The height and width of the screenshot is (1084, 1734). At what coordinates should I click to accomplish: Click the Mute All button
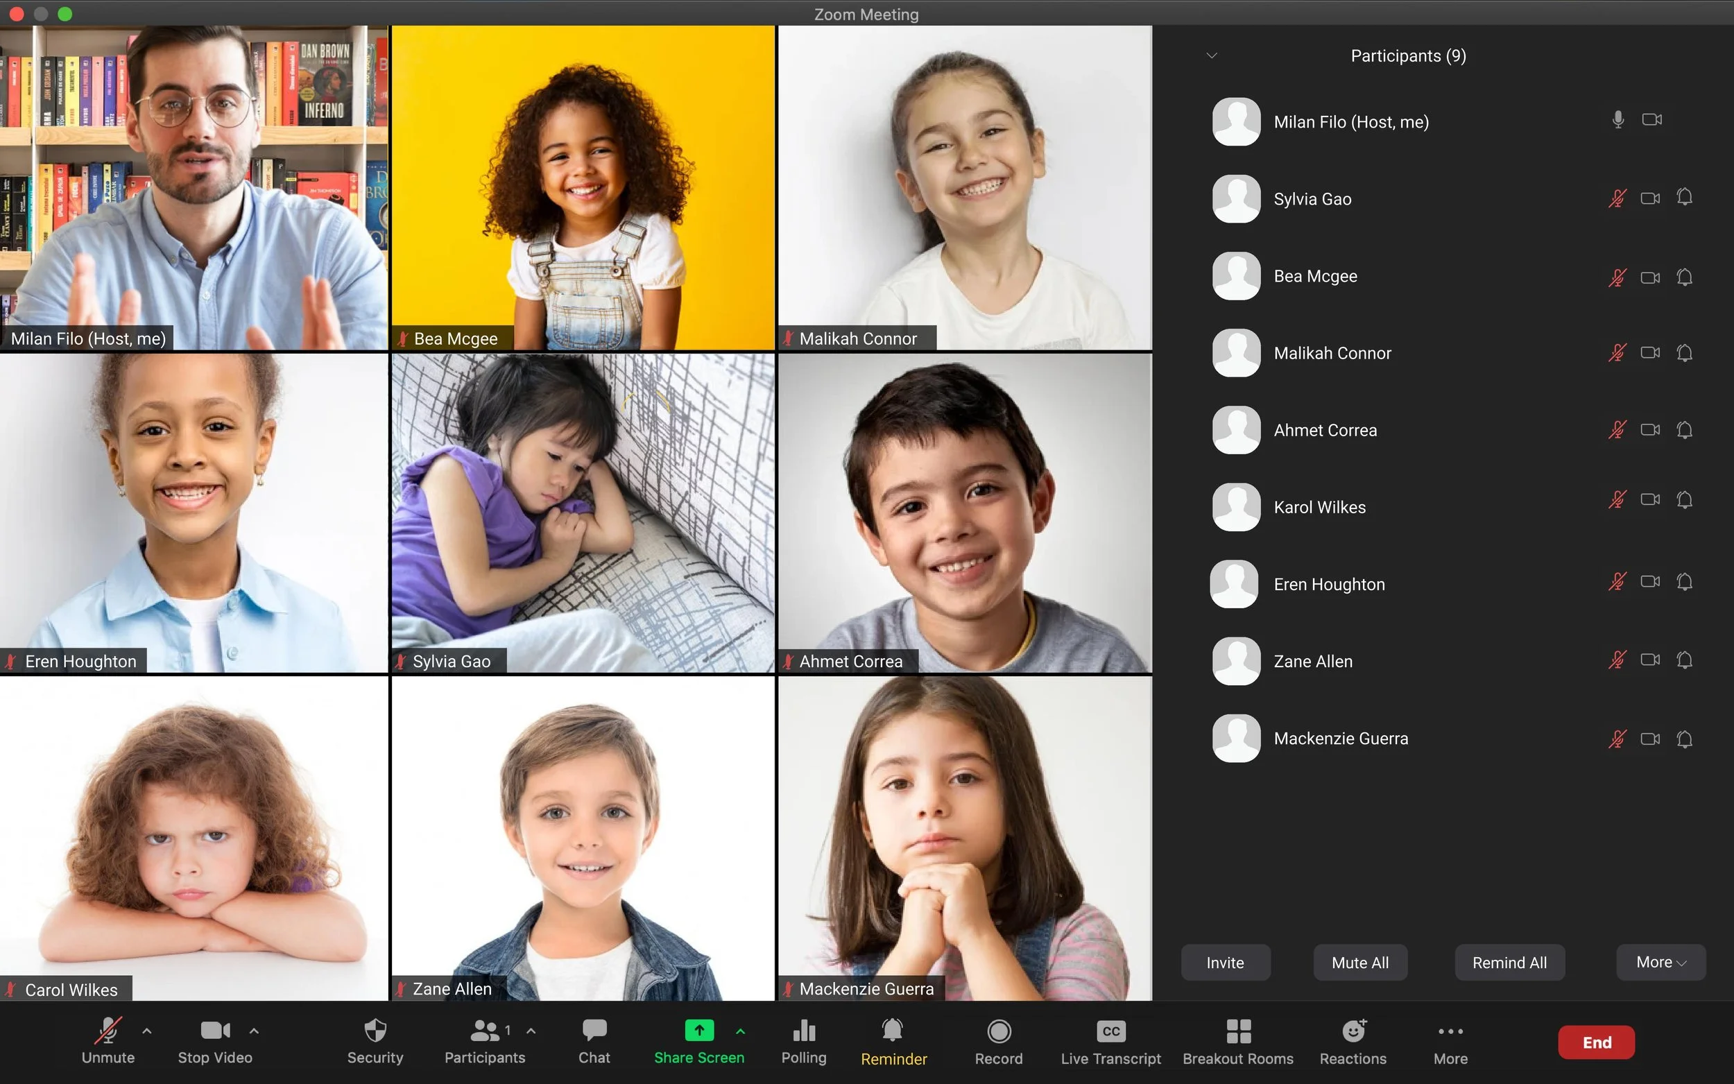point(1360,962)
